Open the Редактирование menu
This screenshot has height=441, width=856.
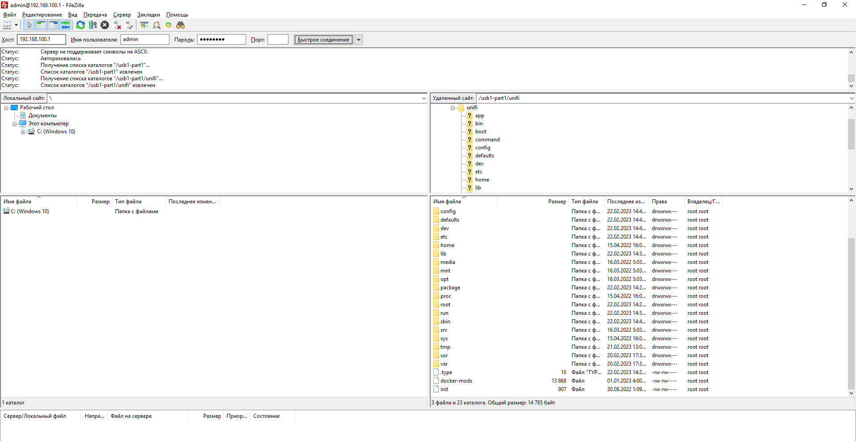[42, 15]
